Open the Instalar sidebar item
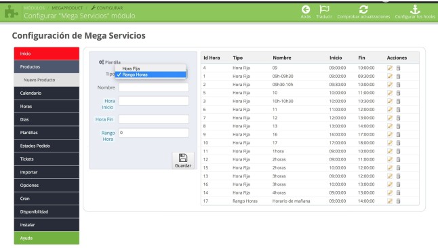The width and height of the screenshot is (438, 248). pyautogui.click(x=47, y=225)
